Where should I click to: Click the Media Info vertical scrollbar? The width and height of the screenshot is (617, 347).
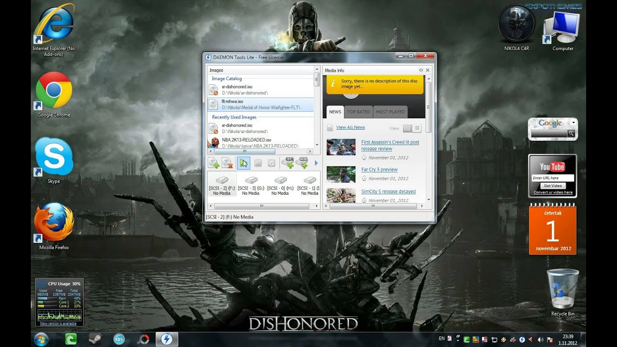429,139
